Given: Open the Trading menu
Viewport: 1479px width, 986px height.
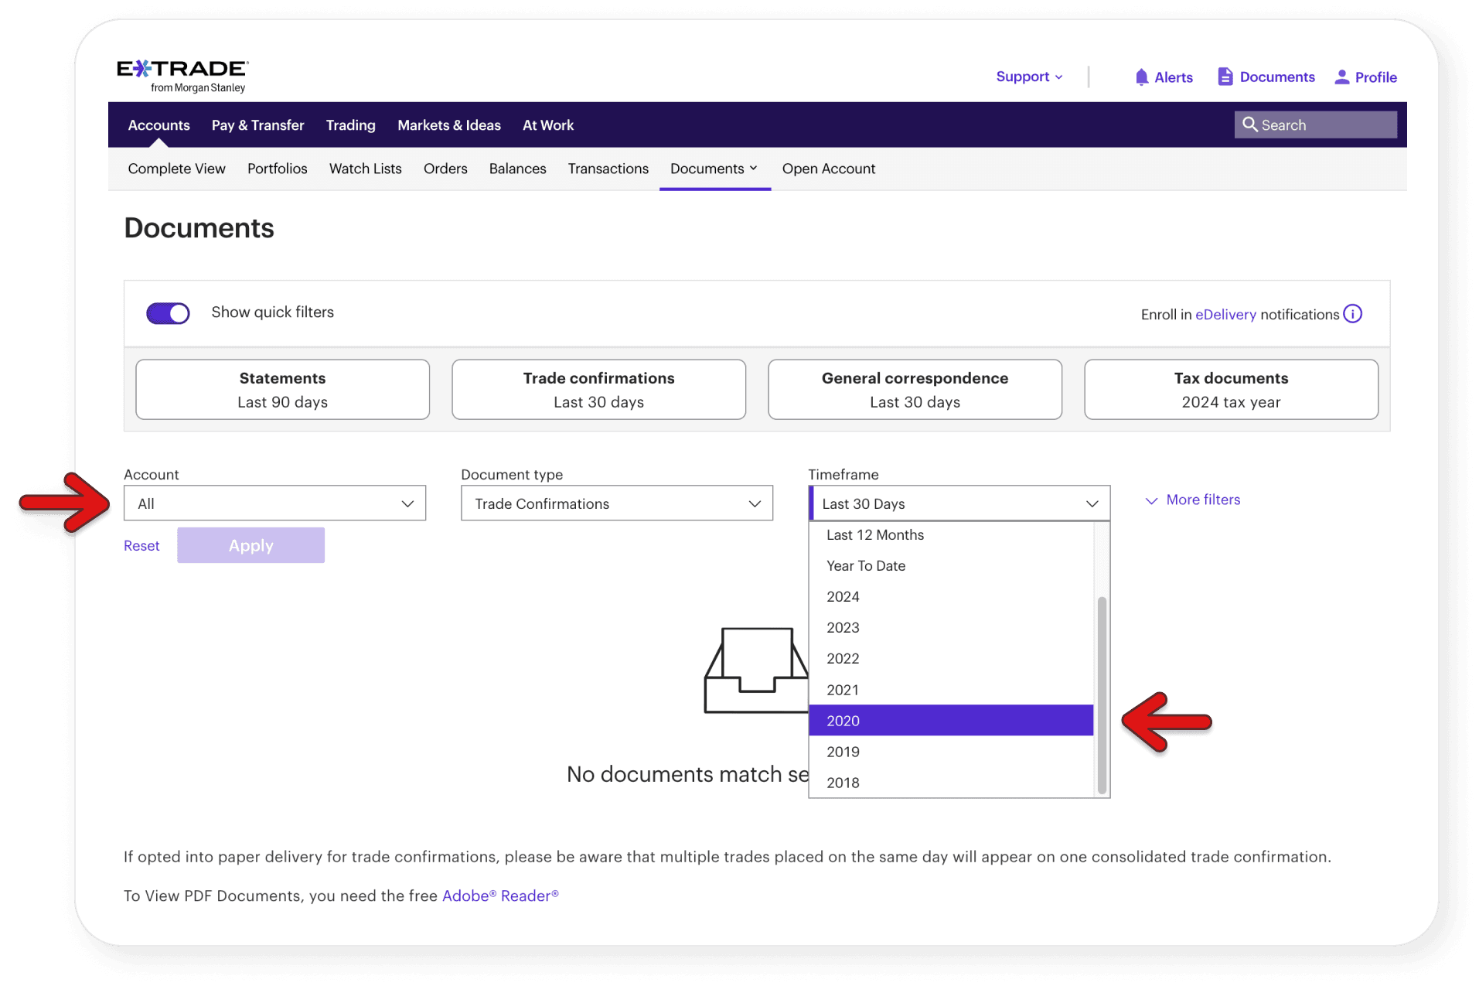Looking at the screenshot, I should [350, 125].
